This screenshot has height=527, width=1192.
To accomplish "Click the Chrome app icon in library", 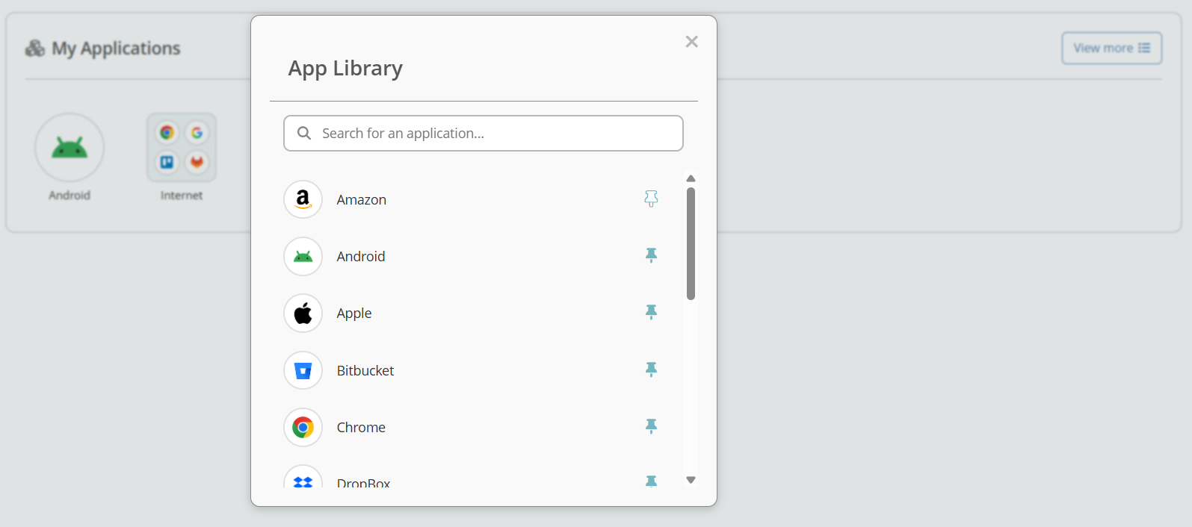I will 303,427.
